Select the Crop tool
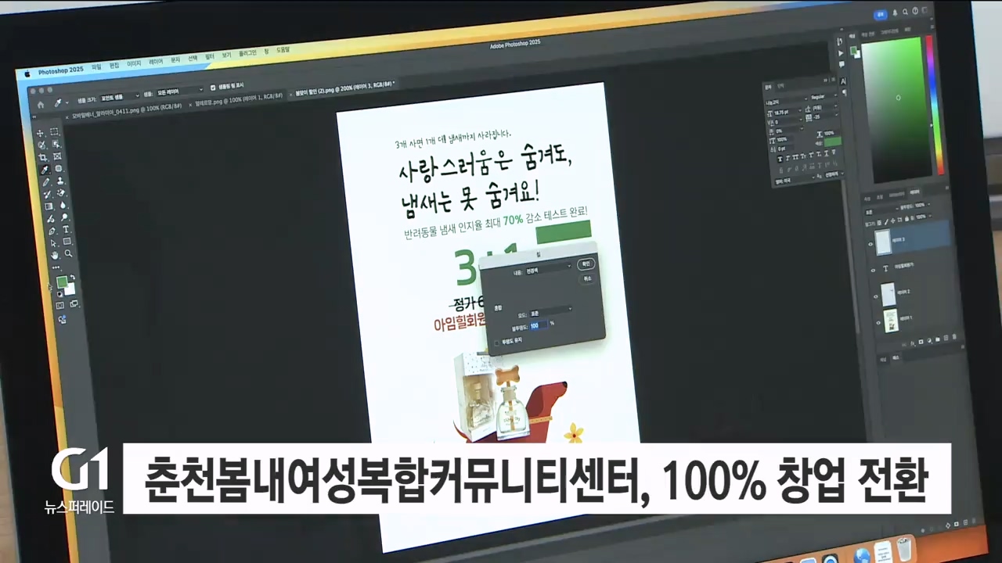The image size is (1002, 563). coord(42,157)
